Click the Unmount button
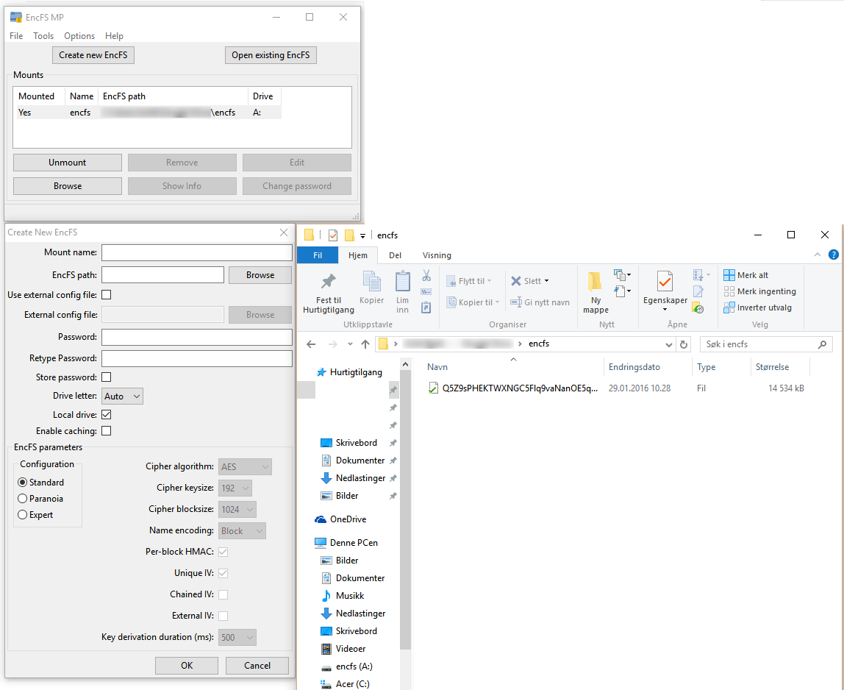This screenshot has height=690, width=844. click(x=68, y=163)
